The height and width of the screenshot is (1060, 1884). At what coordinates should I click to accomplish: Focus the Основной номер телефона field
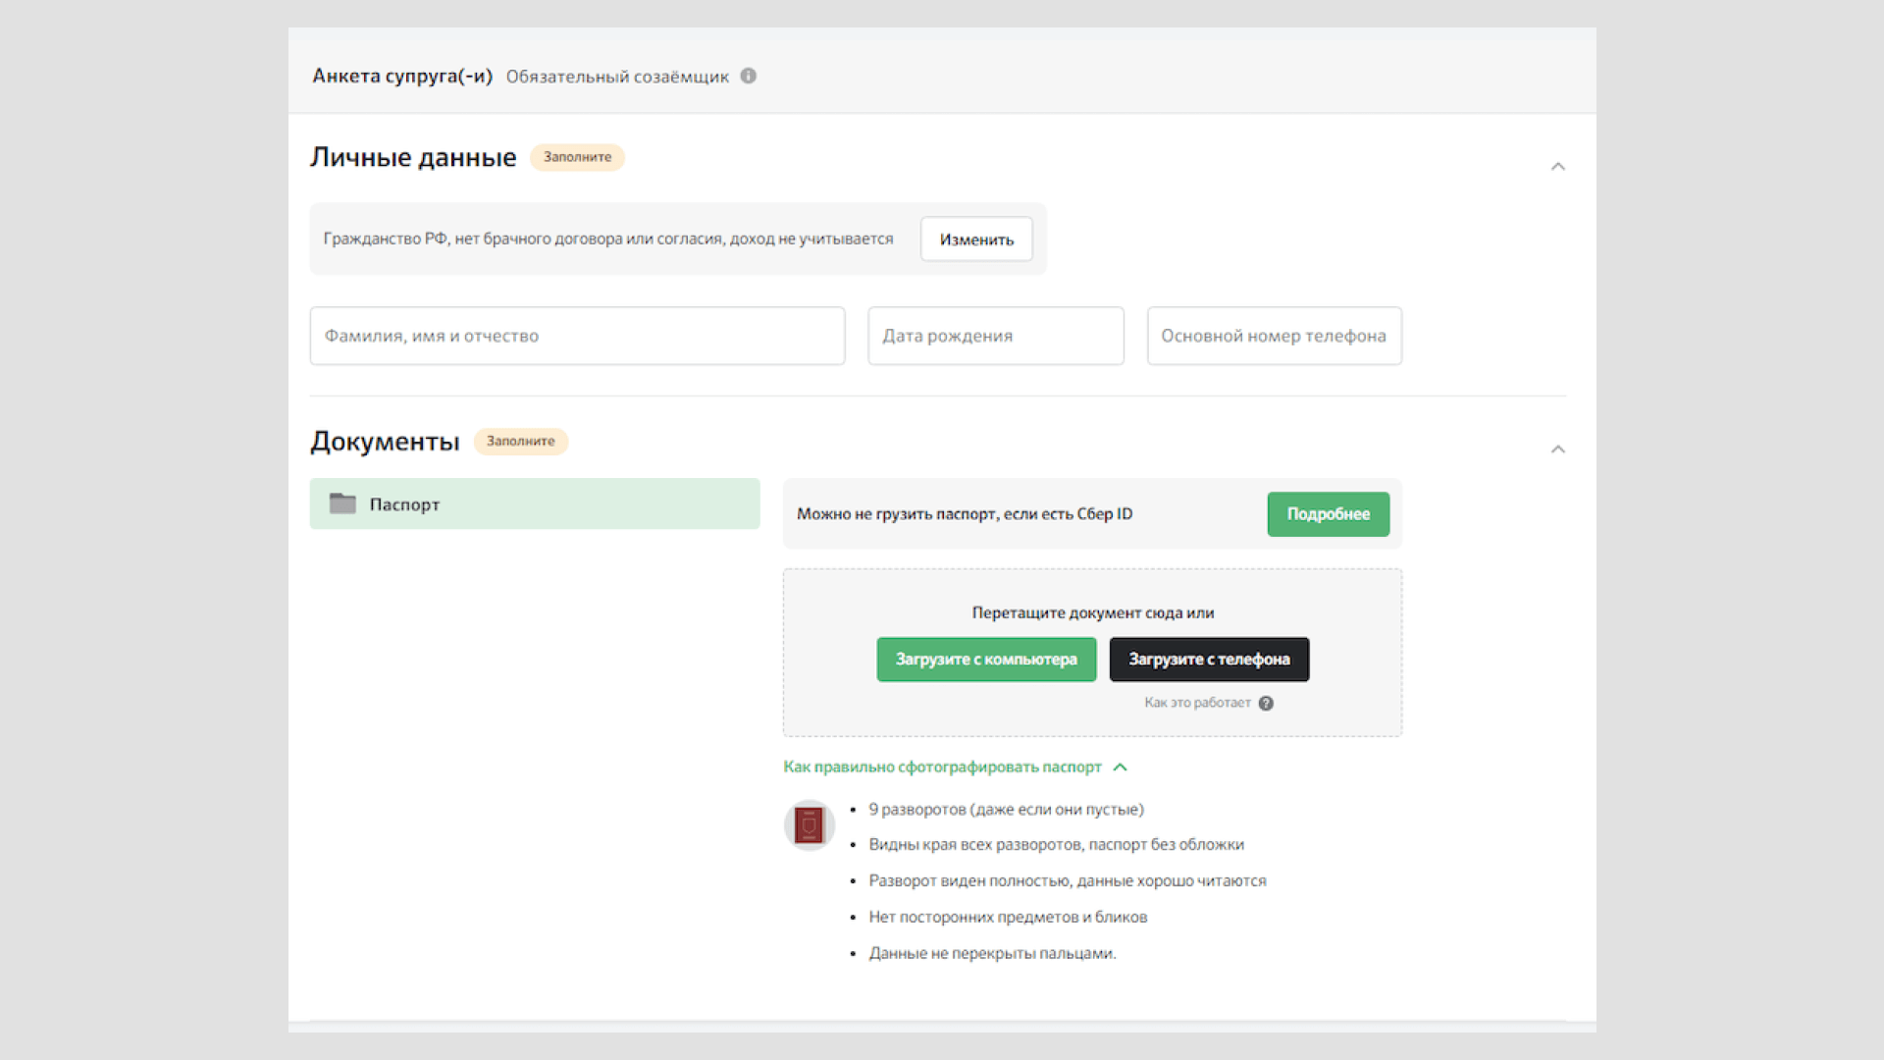coord(1274,336)
